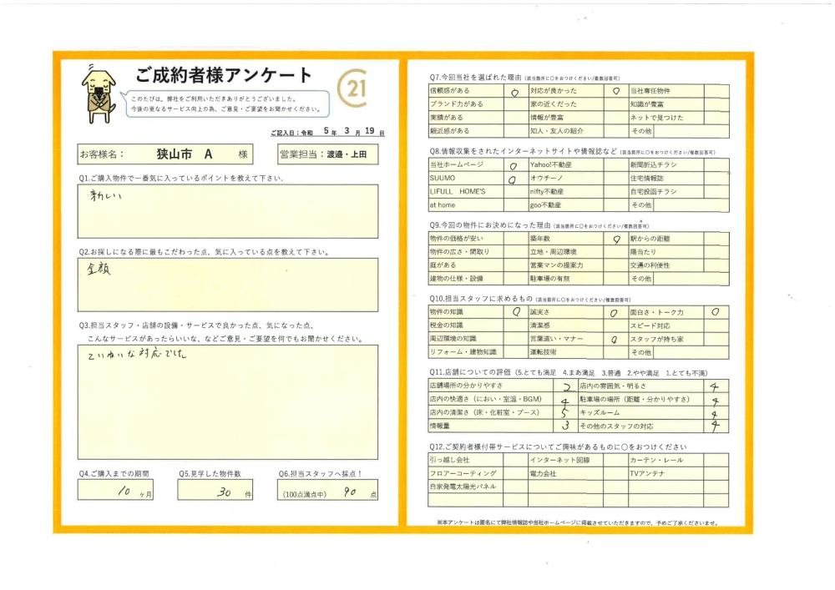Click the label フロアーコーティング
The image size is (835, 590).
pos(463,473)
